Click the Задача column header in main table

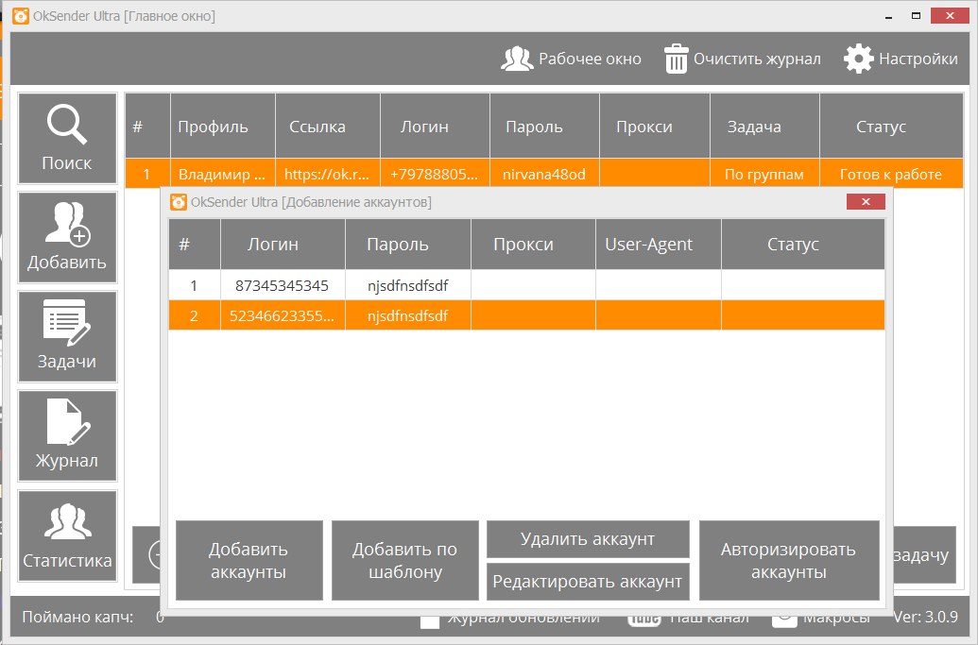pos(753,127)
